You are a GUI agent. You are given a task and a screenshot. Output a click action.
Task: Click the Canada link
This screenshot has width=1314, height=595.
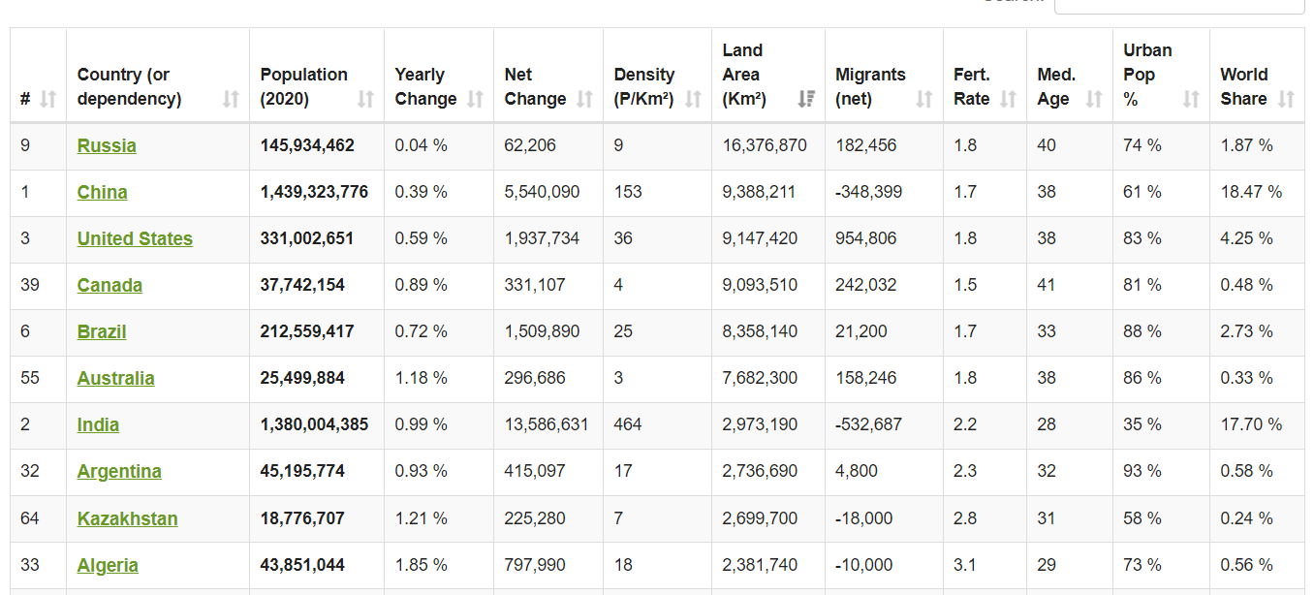[x=109, y=286]
